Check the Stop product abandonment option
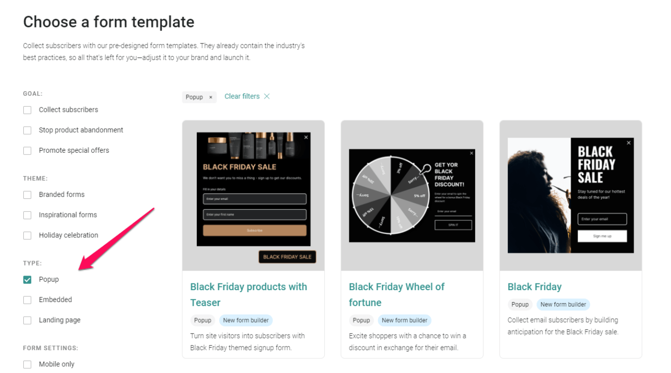671x373 pixels. point(27,130)
